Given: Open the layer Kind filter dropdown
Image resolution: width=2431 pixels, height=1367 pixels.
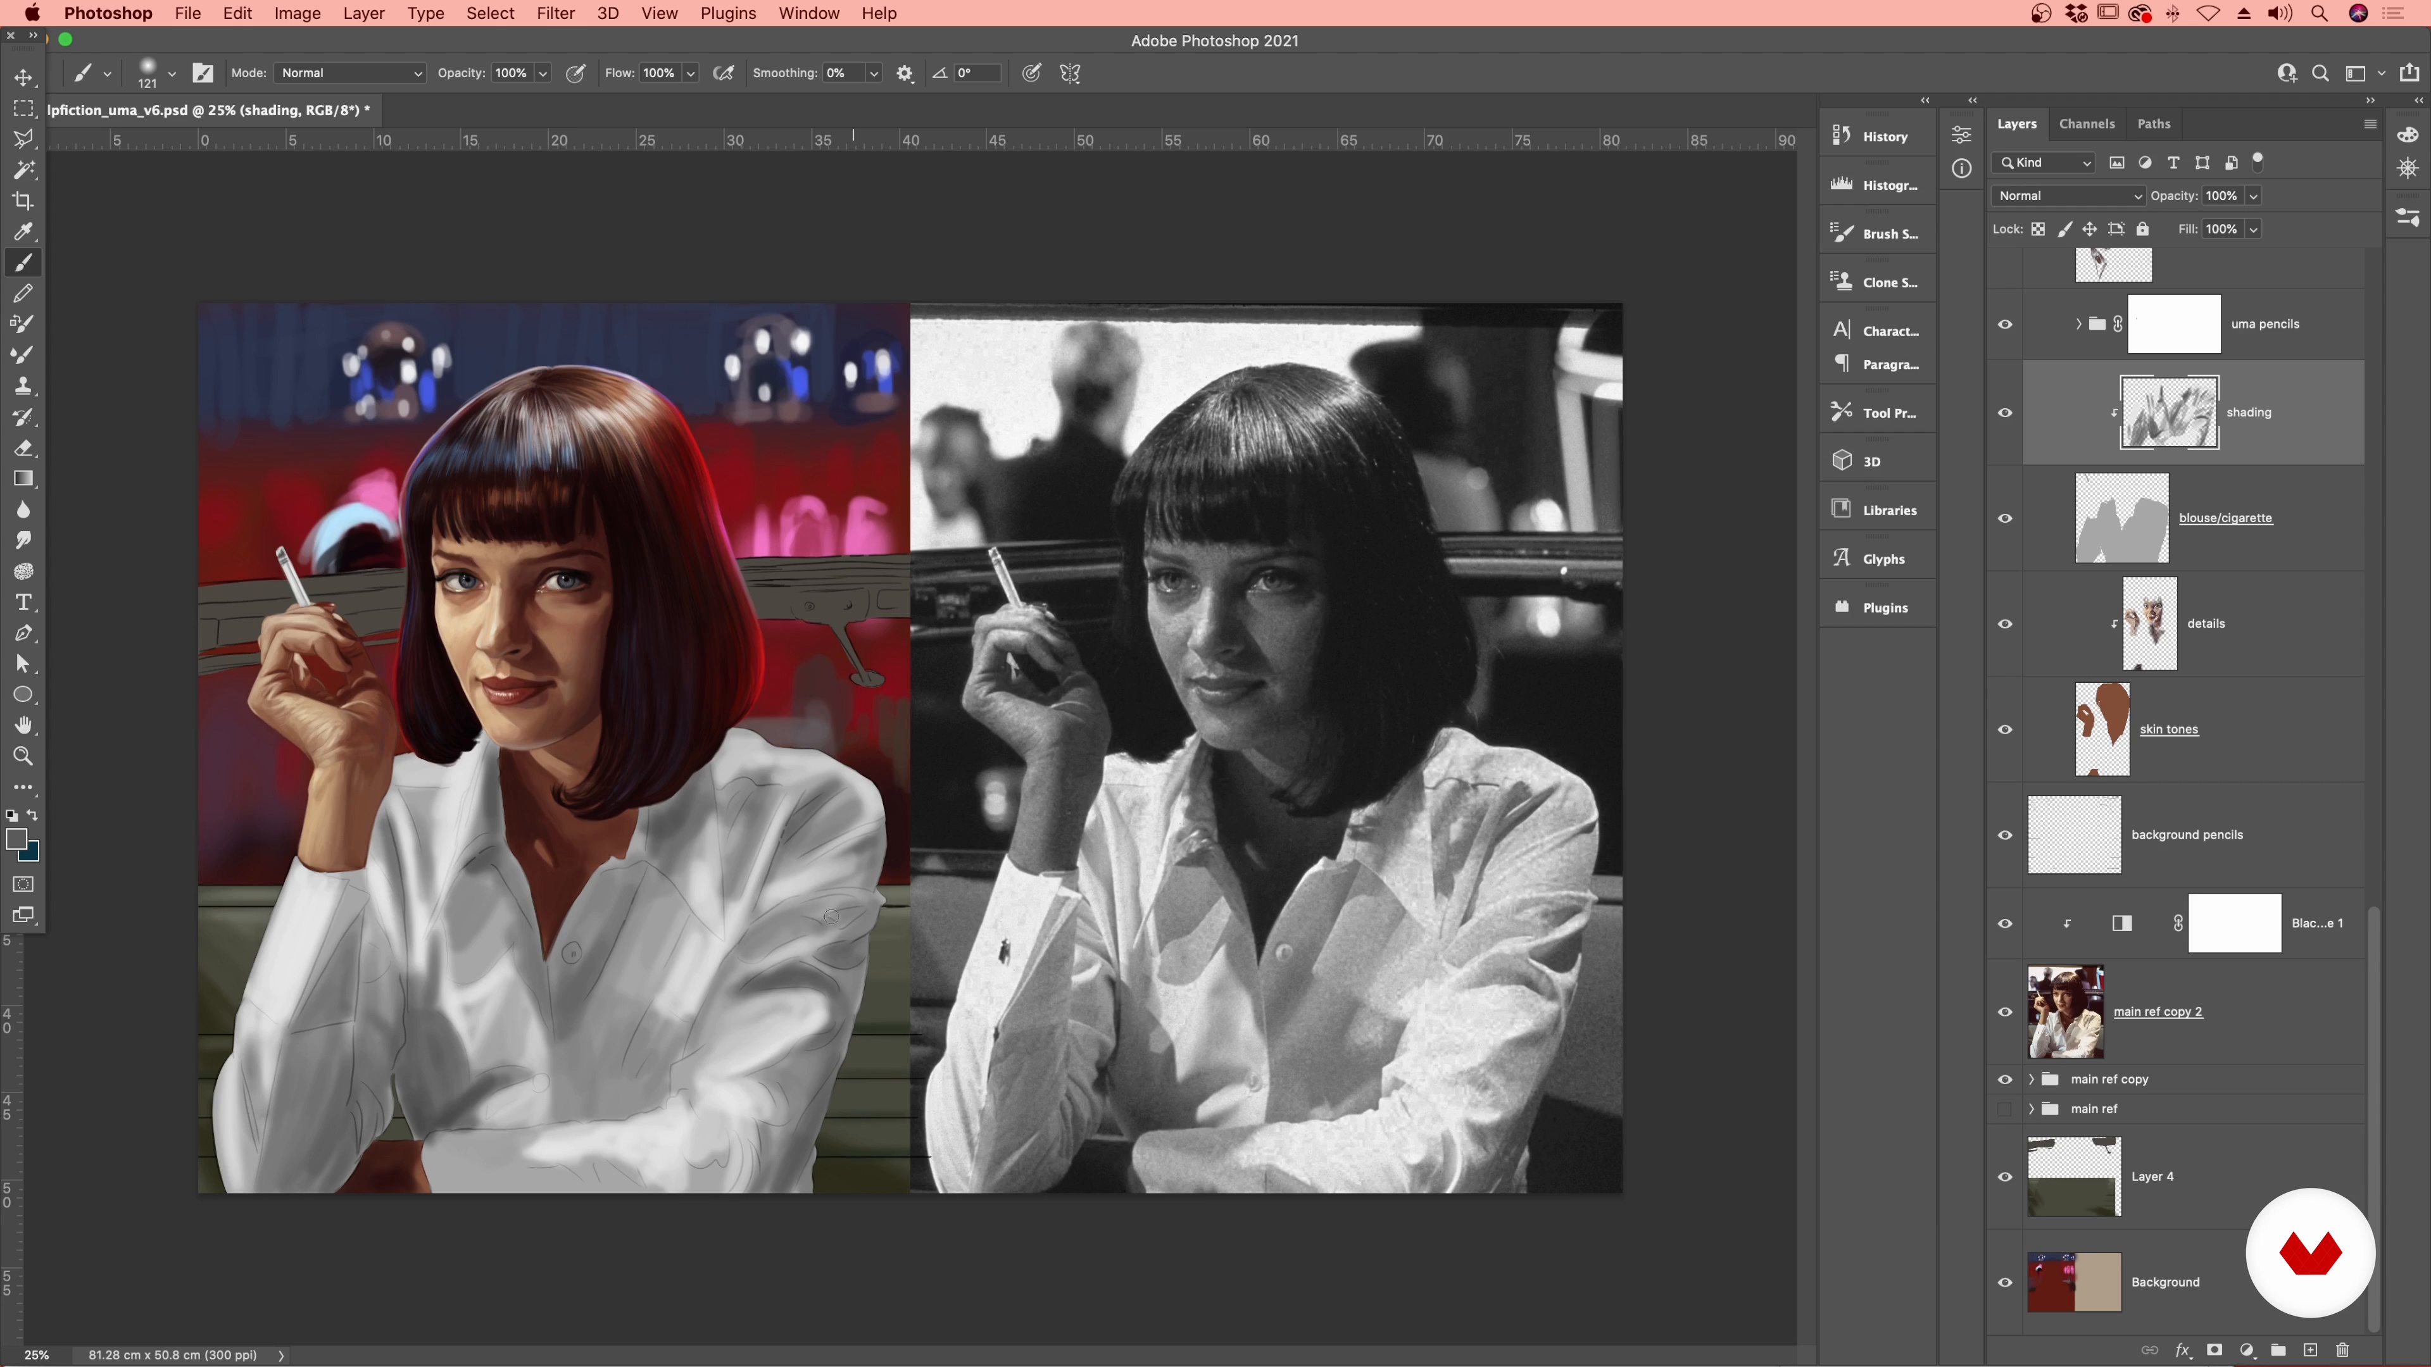Looking at the screenshot, I should pos(2043,162).
